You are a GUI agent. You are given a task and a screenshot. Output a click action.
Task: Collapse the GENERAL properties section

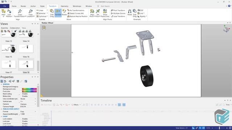(1, 84)
